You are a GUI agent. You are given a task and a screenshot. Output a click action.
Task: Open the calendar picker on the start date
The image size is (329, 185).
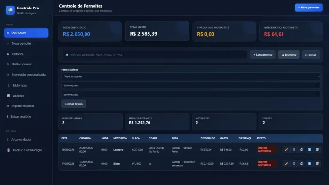pos(316,85)
